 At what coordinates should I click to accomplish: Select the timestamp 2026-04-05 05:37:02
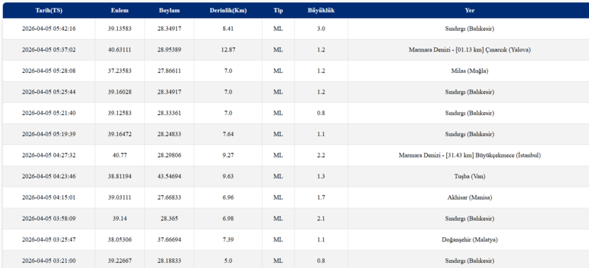[x=49, y=49]
